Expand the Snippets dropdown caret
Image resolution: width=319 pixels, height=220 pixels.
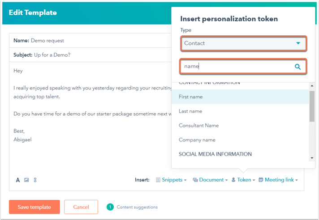pos(185,180)
